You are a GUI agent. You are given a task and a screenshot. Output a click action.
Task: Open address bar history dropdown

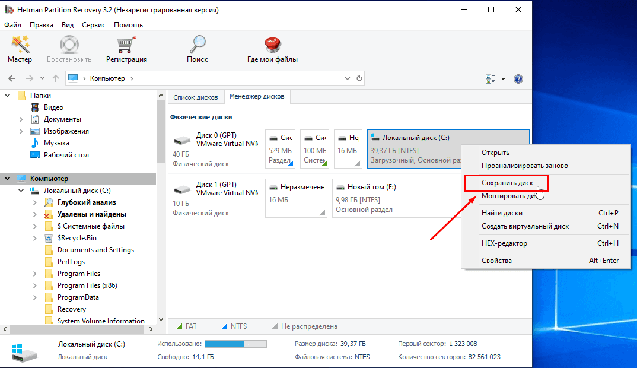pyautogui.click(x=348, y=78)
